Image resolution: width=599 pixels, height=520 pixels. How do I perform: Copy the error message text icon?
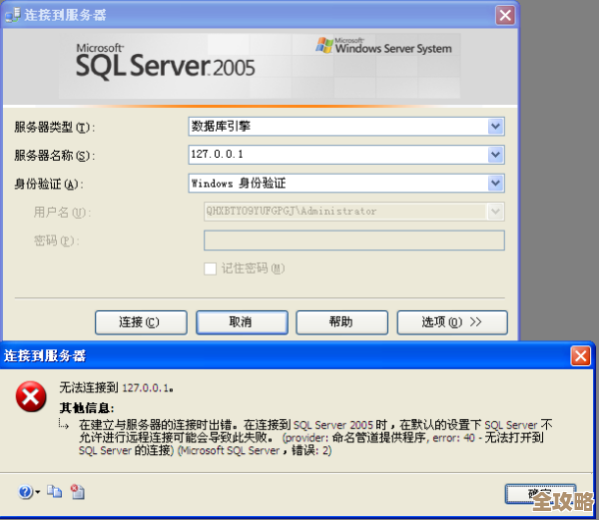point(54,492)
